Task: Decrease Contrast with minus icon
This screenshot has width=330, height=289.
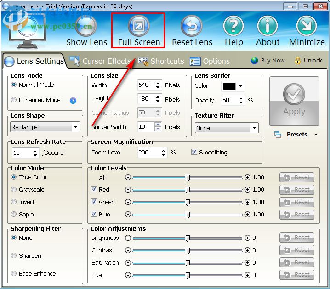Action: (128, 250)
